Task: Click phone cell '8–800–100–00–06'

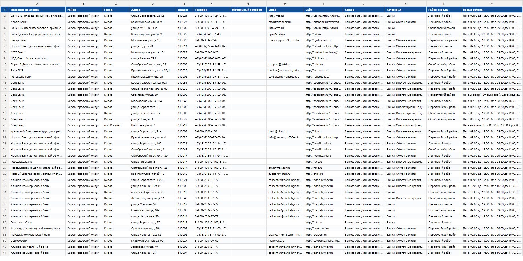Action: (x=211, y=241)
